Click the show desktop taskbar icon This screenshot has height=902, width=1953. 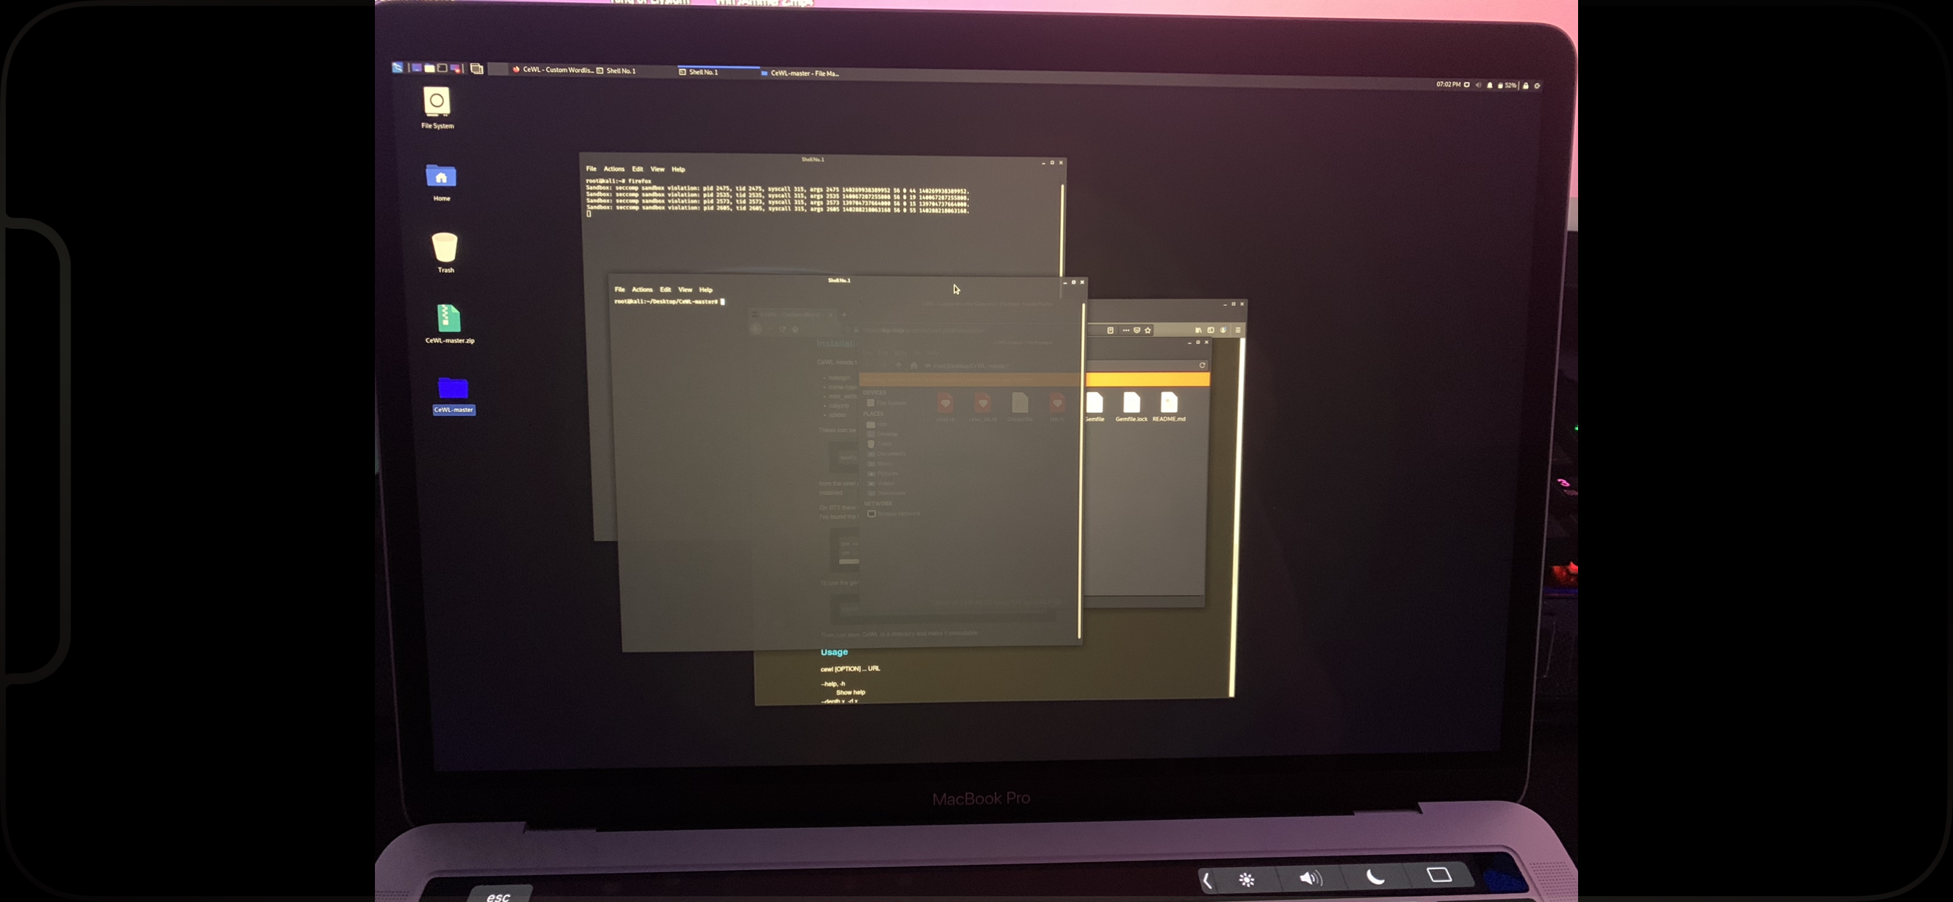[x=416, y=68]
